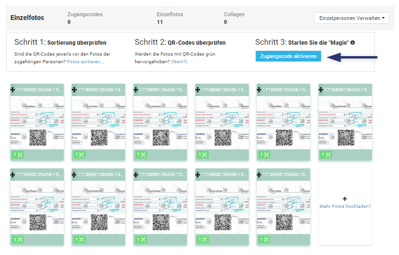399x255 pixels.
Task: Grab the move handle on Alina Klein's card
Action: tap(197, 90)
